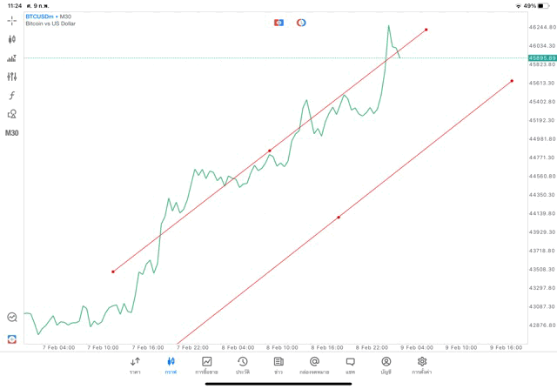Screen dimensions: 557x389
Task: Tap the current price label 45895.89
Action: (540, 58)
